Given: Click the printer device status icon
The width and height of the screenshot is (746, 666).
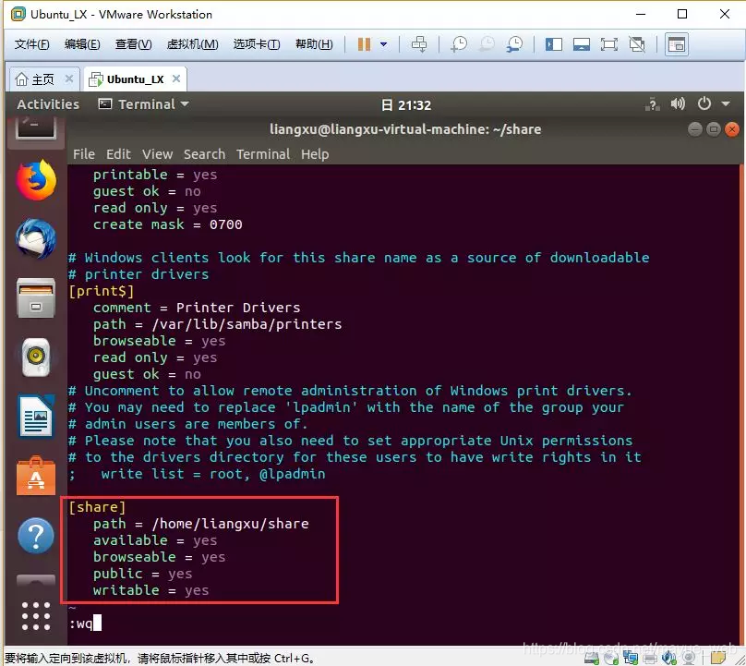Looking at the screenshot, I should pos(650,658).
